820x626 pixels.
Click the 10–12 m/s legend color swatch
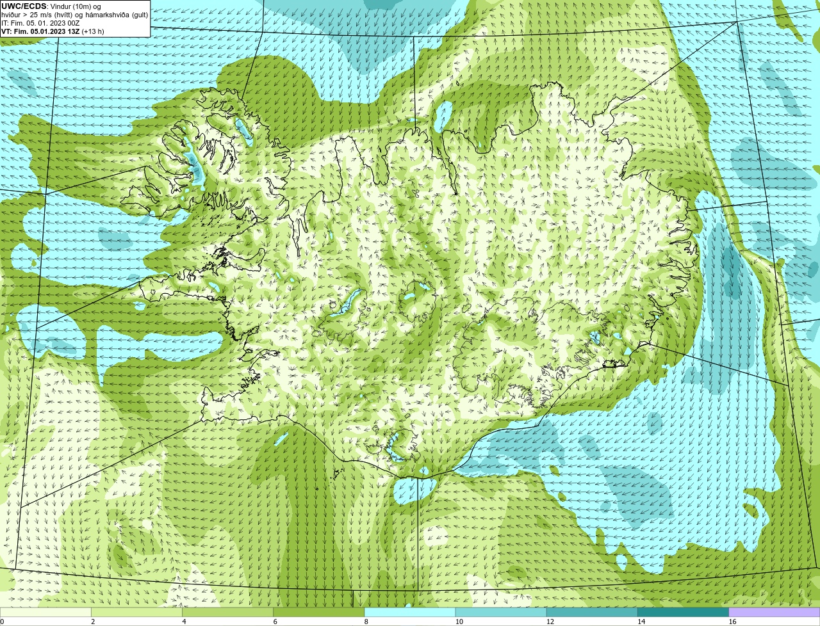[x=501, y=613]
